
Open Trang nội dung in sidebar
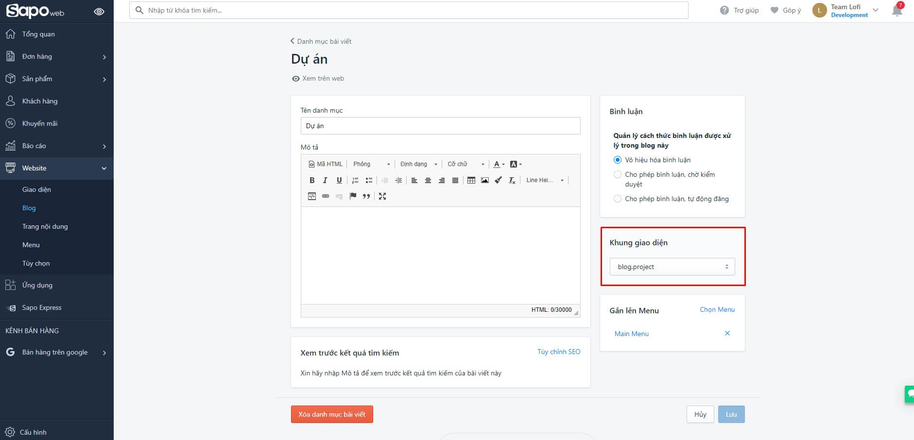45,226
